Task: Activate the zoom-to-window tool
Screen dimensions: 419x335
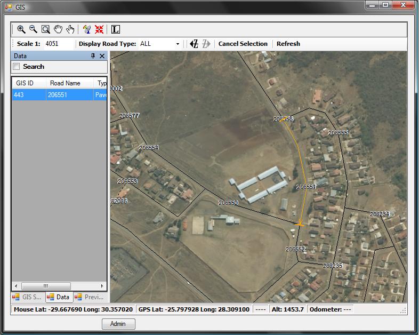Action: (x=46, y=29)
